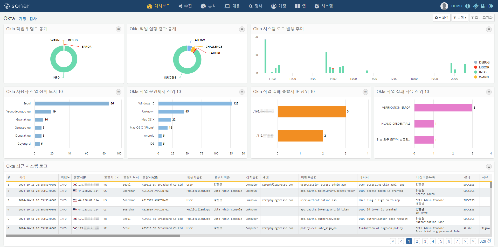Viewport: 498px width, 247px height.
Task: Go to page 3 of logs
Action: tap(425, 241)
